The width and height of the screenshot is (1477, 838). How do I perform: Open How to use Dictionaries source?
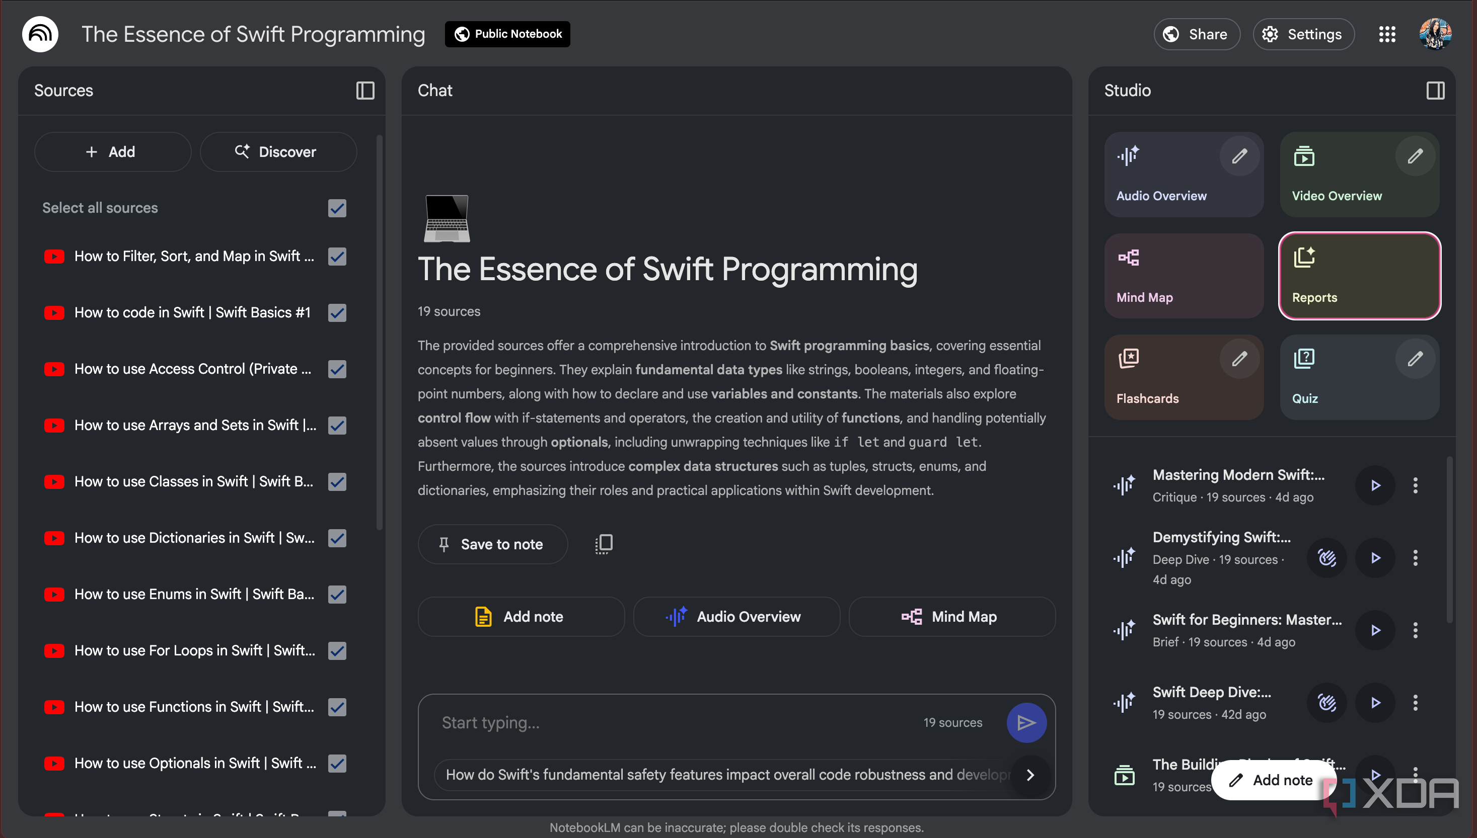pos(195,538)
